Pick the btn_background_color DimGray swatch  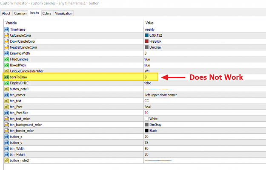(146, 125)
